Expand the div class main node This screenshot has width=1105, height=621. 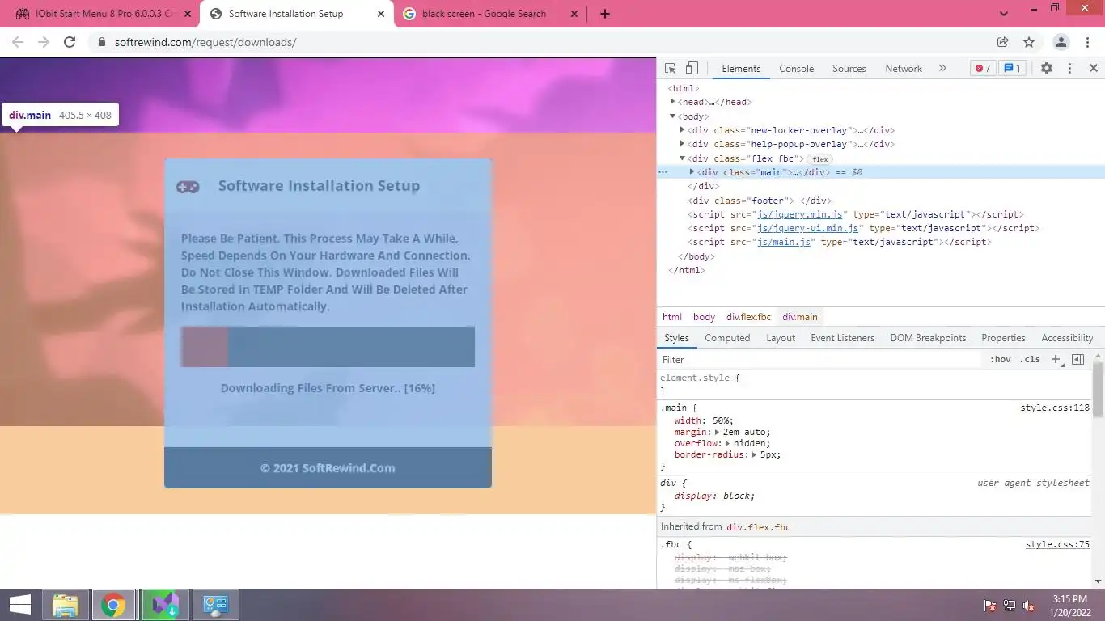[692, 172]
